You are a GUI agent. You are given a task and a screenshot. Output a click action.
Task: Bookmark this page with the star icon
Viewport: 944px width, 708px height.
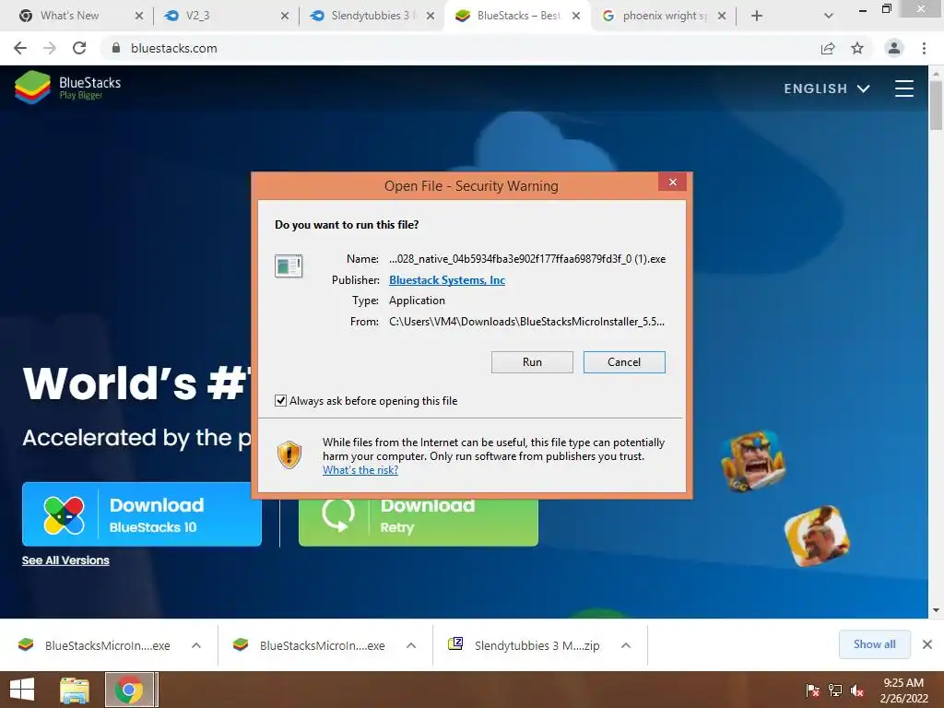click(x=857, y=48)
